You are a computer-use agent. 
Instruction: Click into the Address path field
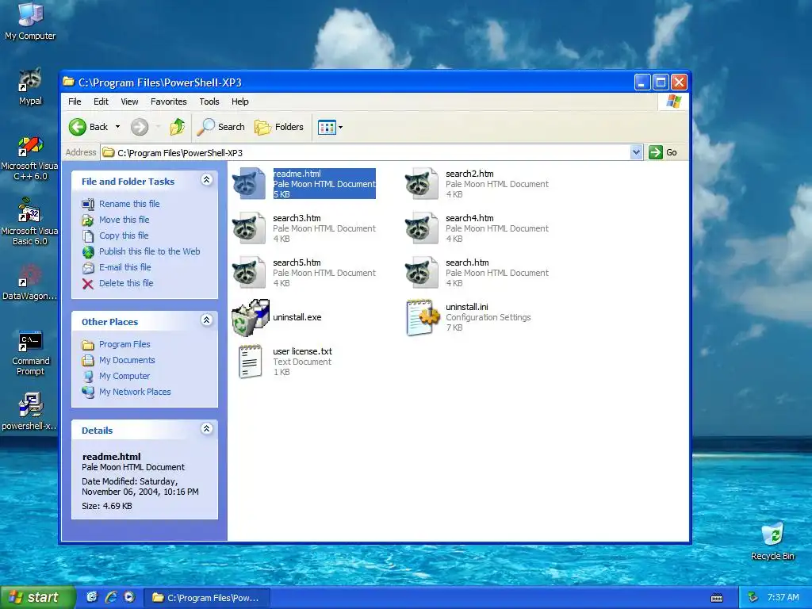pos(366,153)
